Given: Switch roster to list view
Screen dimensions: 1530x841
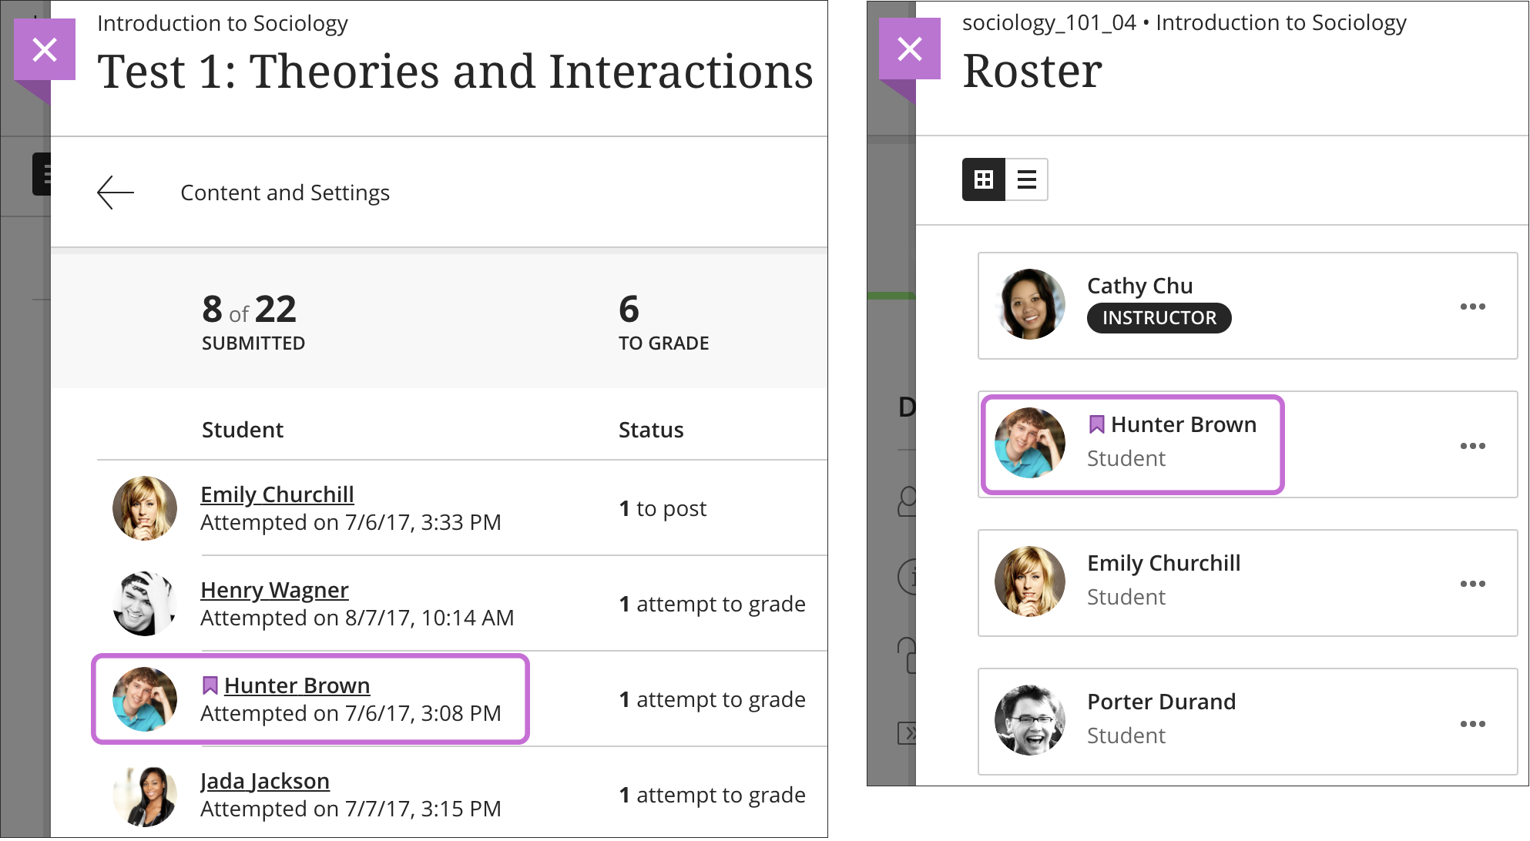Looking at the screenshot, I should (x=1026, y=179).
